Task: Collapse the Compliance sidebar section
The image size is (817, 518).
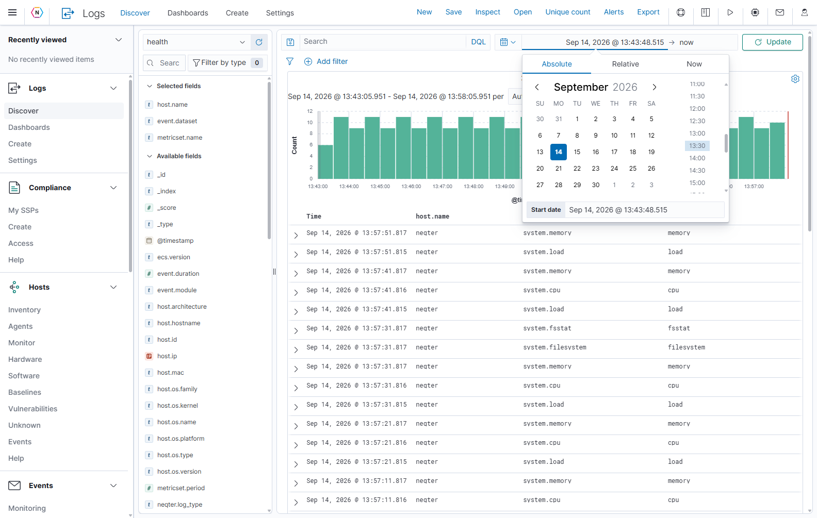Action: pyautogui.click(x=113, y=188)
